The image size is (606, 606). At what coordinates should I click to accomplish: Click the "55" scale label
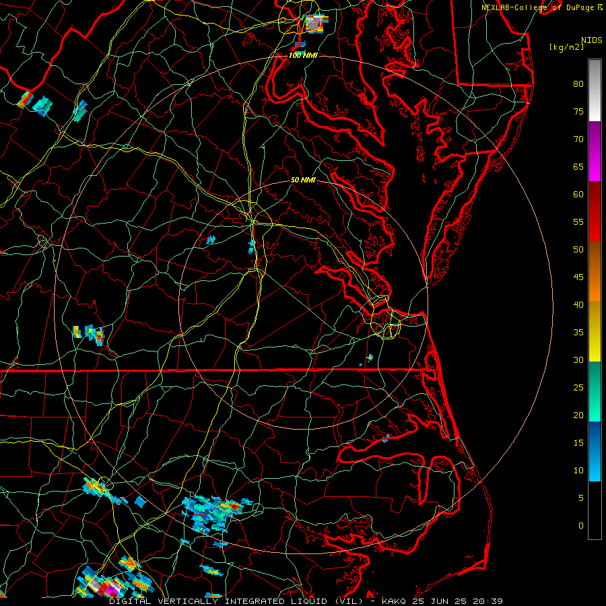578,222
